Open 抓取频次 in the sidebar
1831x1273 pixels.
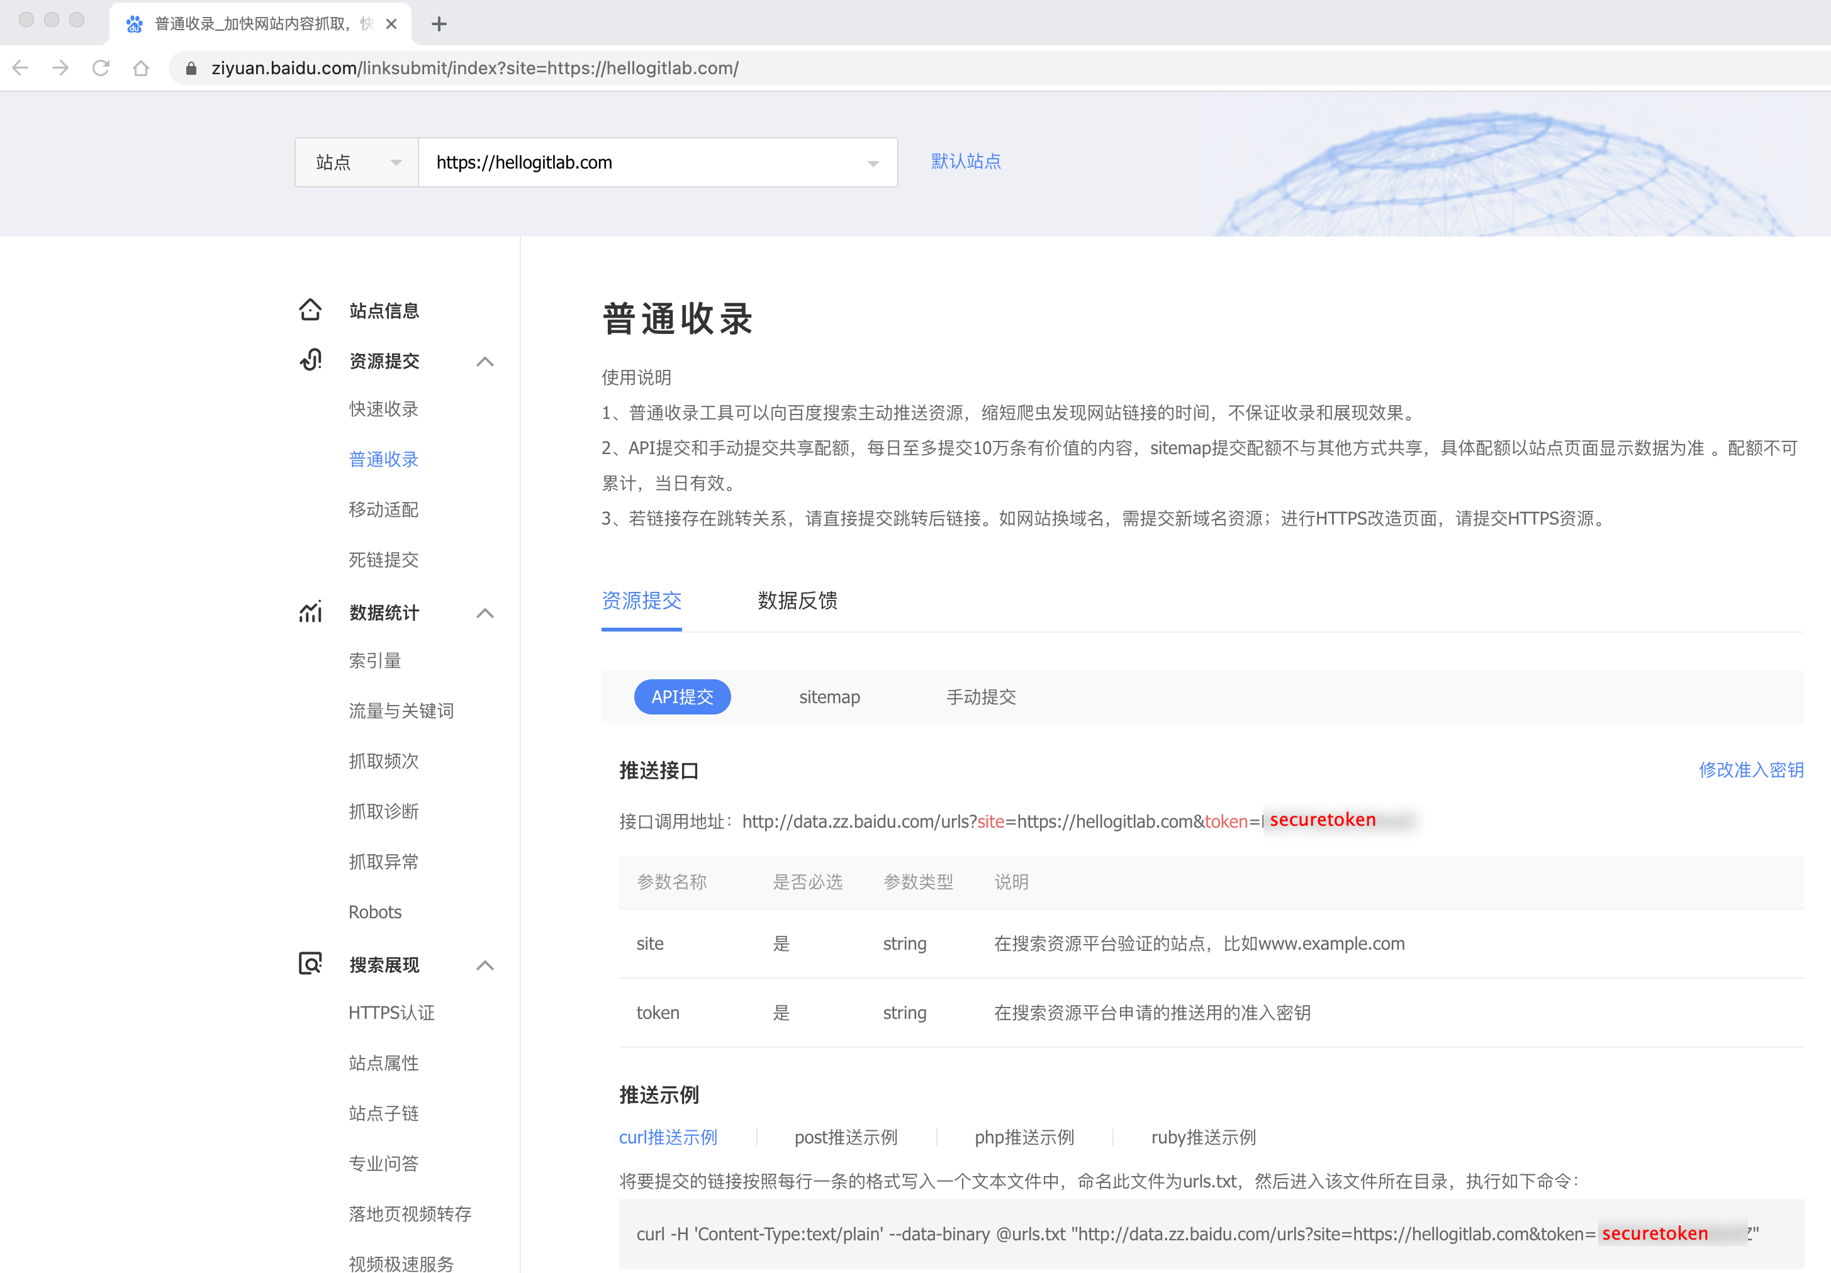pyautogui.click(x=384, y=760)
